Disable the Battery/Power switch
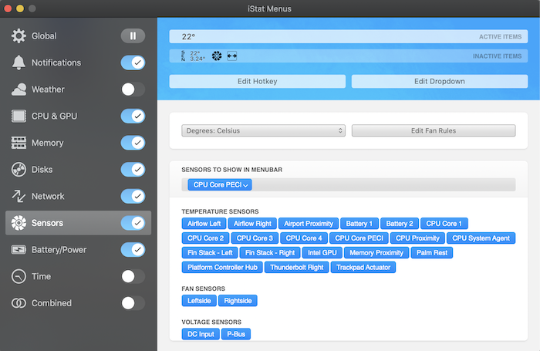540x351 pixels. (x=133, y=249)
